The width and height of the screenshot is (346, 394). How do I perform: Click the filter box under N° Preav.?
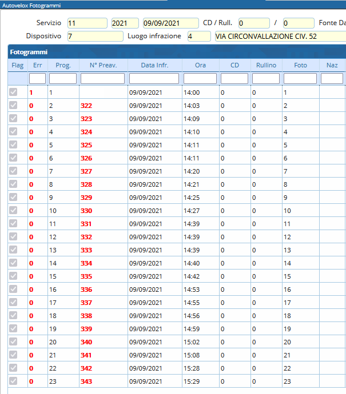tap(103, 78)
